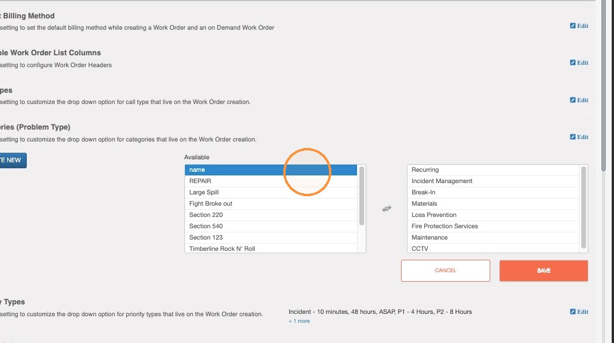The height and width of the screenshot is (343, 614).
Task: Select 'Timberline Rock N' Roll' category
Action: point(271,248)
